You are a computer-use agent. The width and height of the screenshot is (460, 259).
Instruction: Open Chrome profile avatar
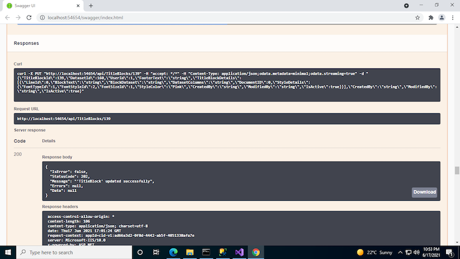point(442,18)
